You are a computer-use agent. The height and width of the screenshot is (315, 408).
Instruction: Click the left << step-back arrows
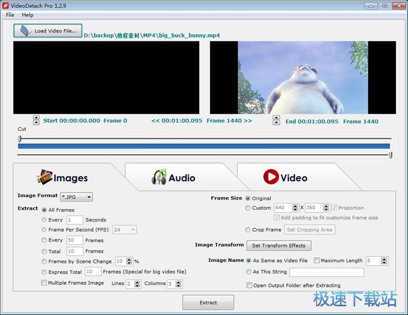[x=156, y=121]
